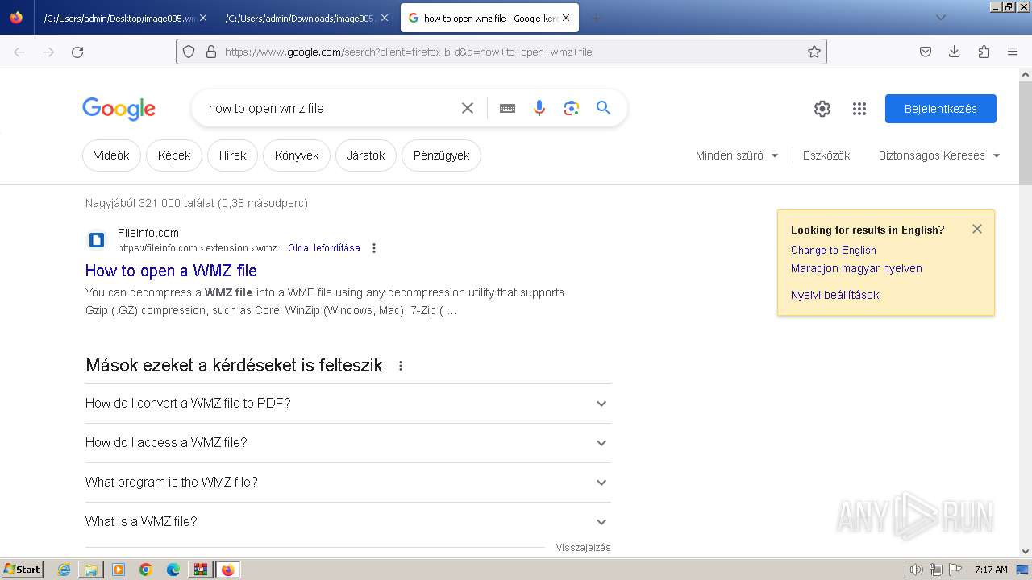The width and height of the screenshot is (1032, 580).
Task: Launch Microsoft Edge from taskbar
Action: (173, 570)
